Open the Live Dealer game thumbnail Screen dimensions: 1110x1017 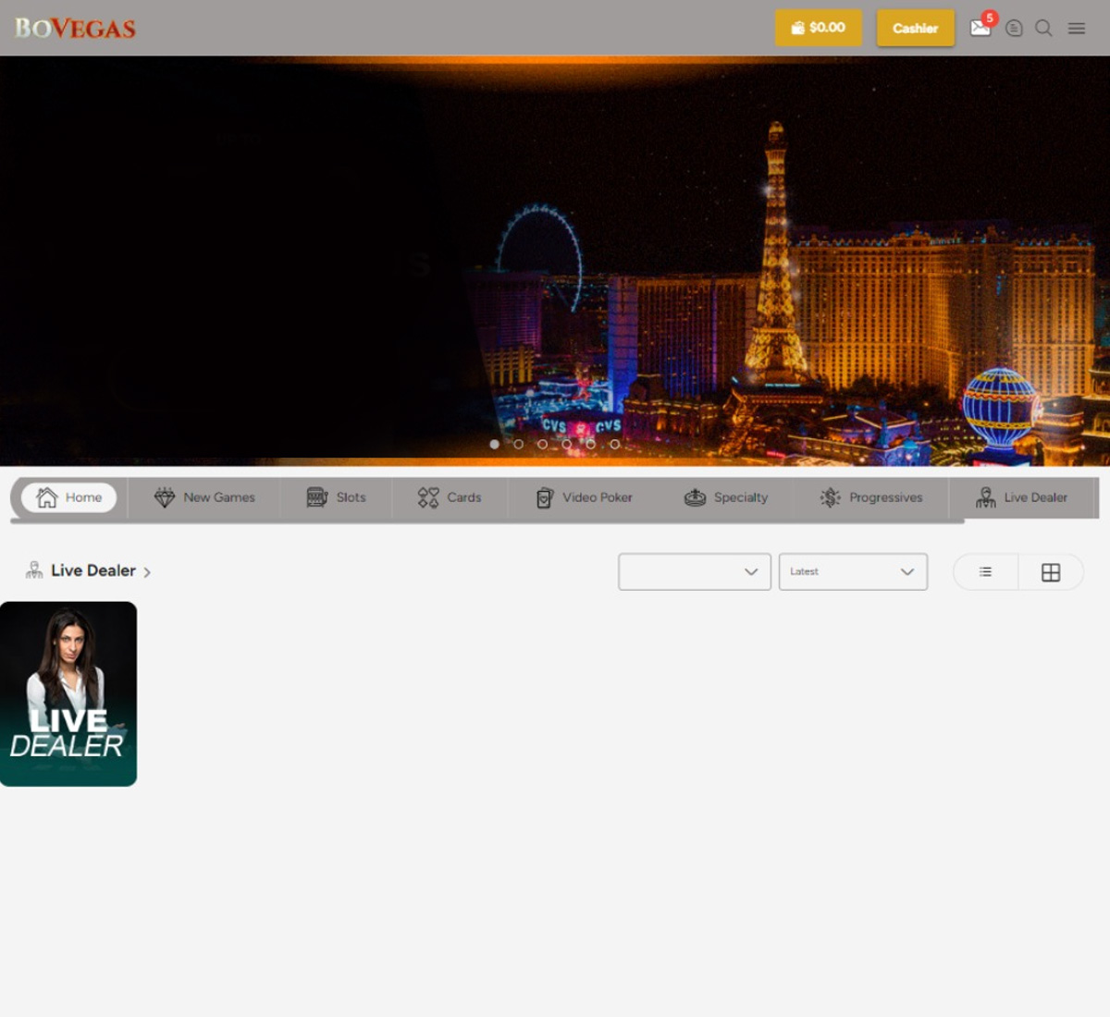(68, 693)
